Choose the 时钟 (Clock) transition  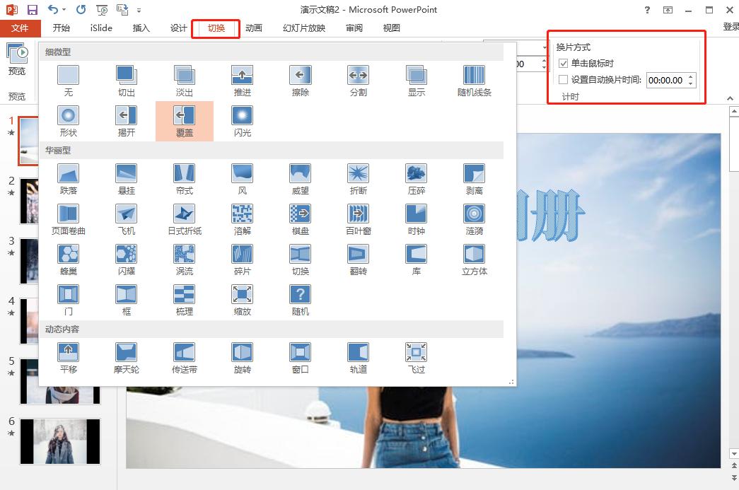pyautogui.click(x=416, y=220)
